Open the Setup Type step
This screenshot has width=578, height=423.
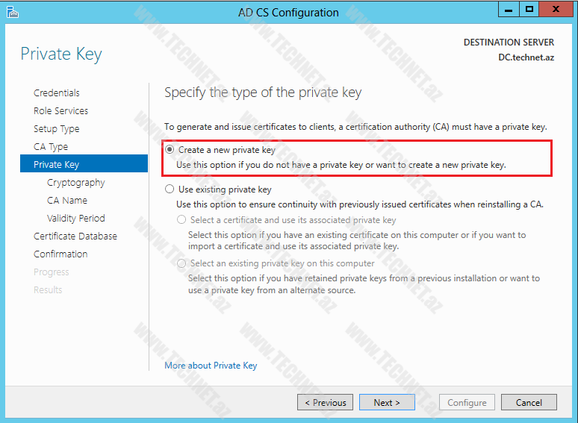pyautogui.click(x=56, y=129)
